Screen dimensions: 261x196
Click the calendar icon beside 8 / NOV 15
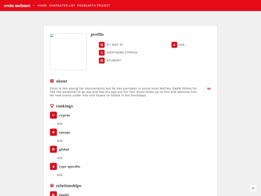[101, 45]
